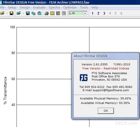Click the printer icon in toolbar
This screenshot has height=127, width=140.
47,13
